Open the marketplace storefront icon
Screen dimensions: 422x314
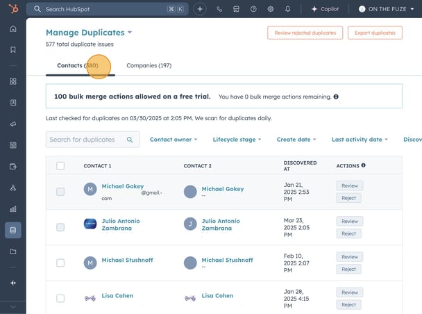236,9
